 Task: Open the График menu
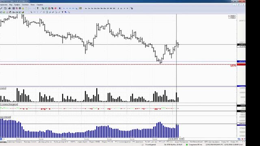[x=17, y=5]
